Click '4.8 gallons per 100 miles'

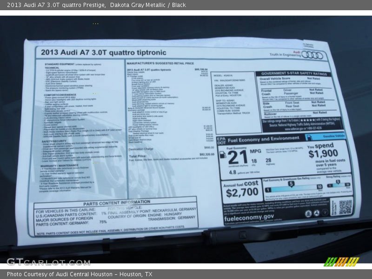pos(245,173)
